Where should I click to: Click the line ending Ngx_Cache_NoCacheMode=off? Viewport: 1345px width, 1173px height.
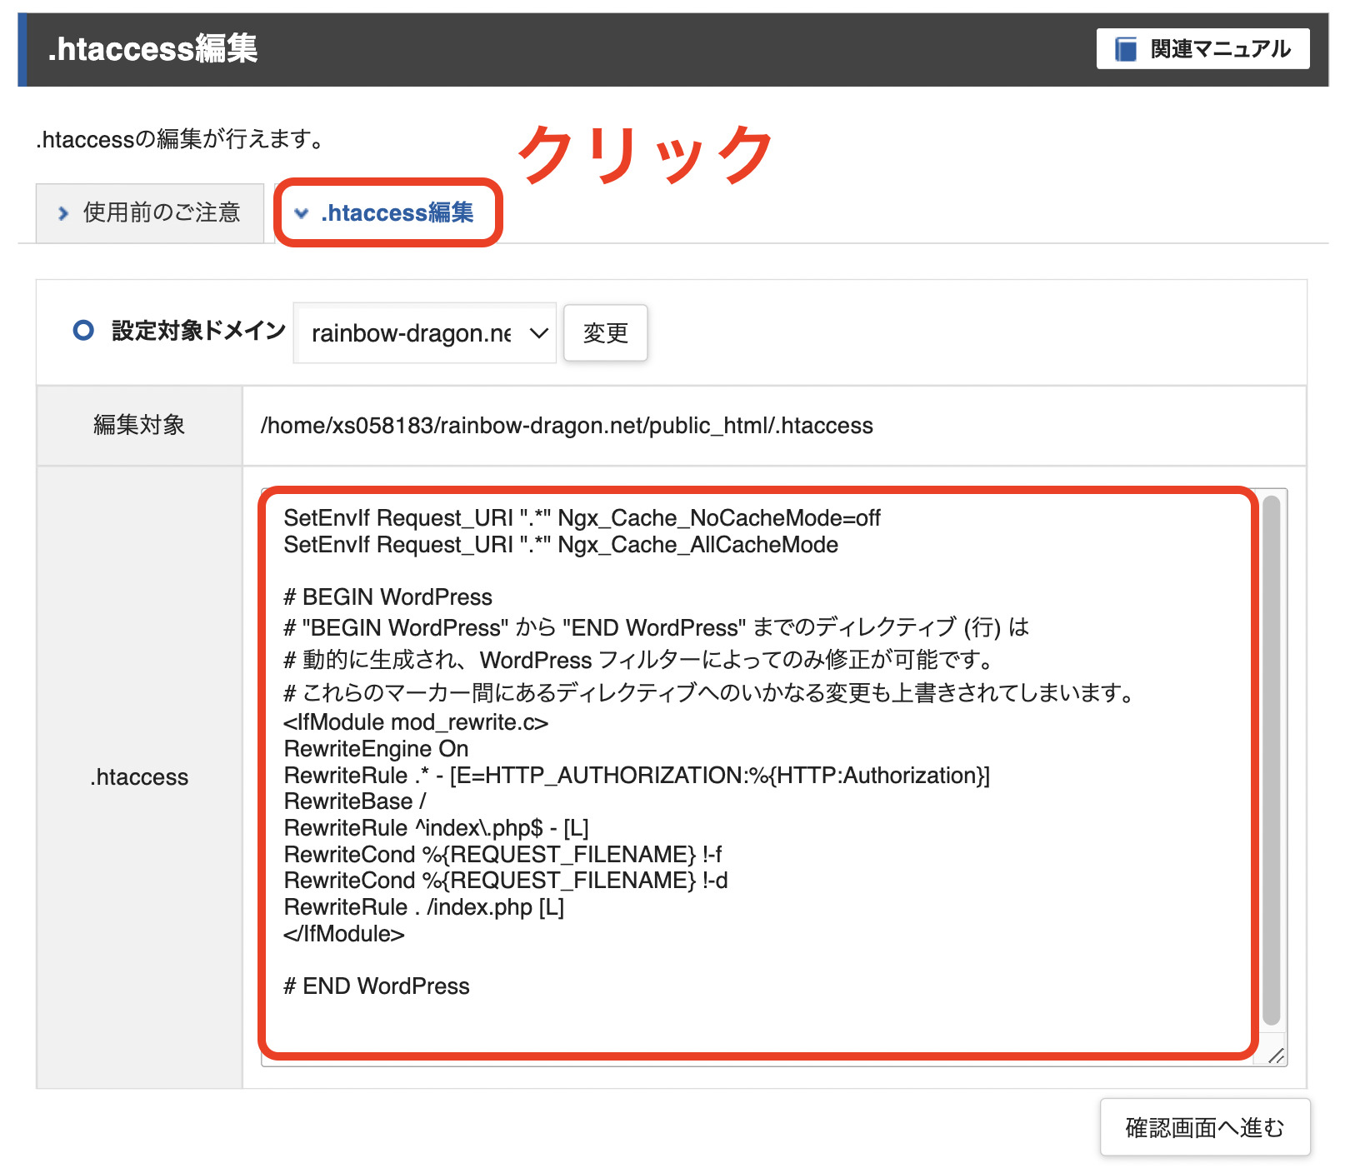582,518
